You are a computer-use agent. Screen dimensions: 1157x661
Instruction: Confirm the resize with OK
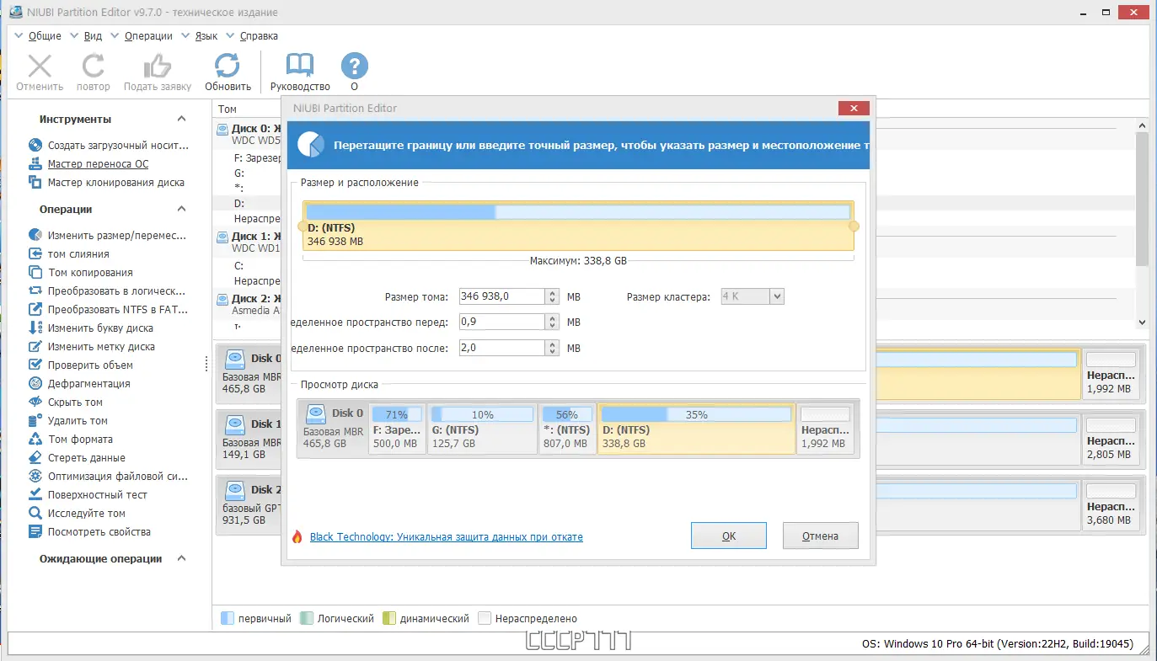pos(728,535)
